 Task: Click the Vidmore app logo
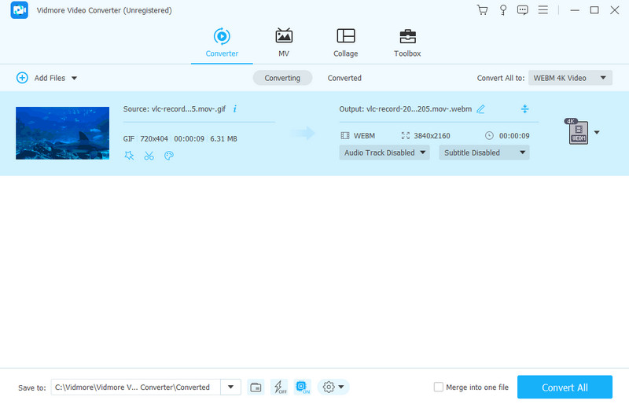pos(19,10)
